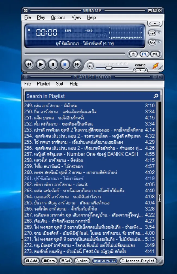Select playlist track 254

tap(90, 136)
